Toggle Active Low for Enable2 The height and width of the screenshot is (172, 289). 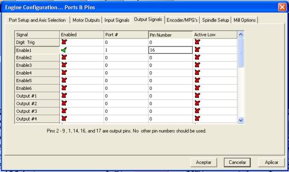pyautogui.click(x=197, y=57)
